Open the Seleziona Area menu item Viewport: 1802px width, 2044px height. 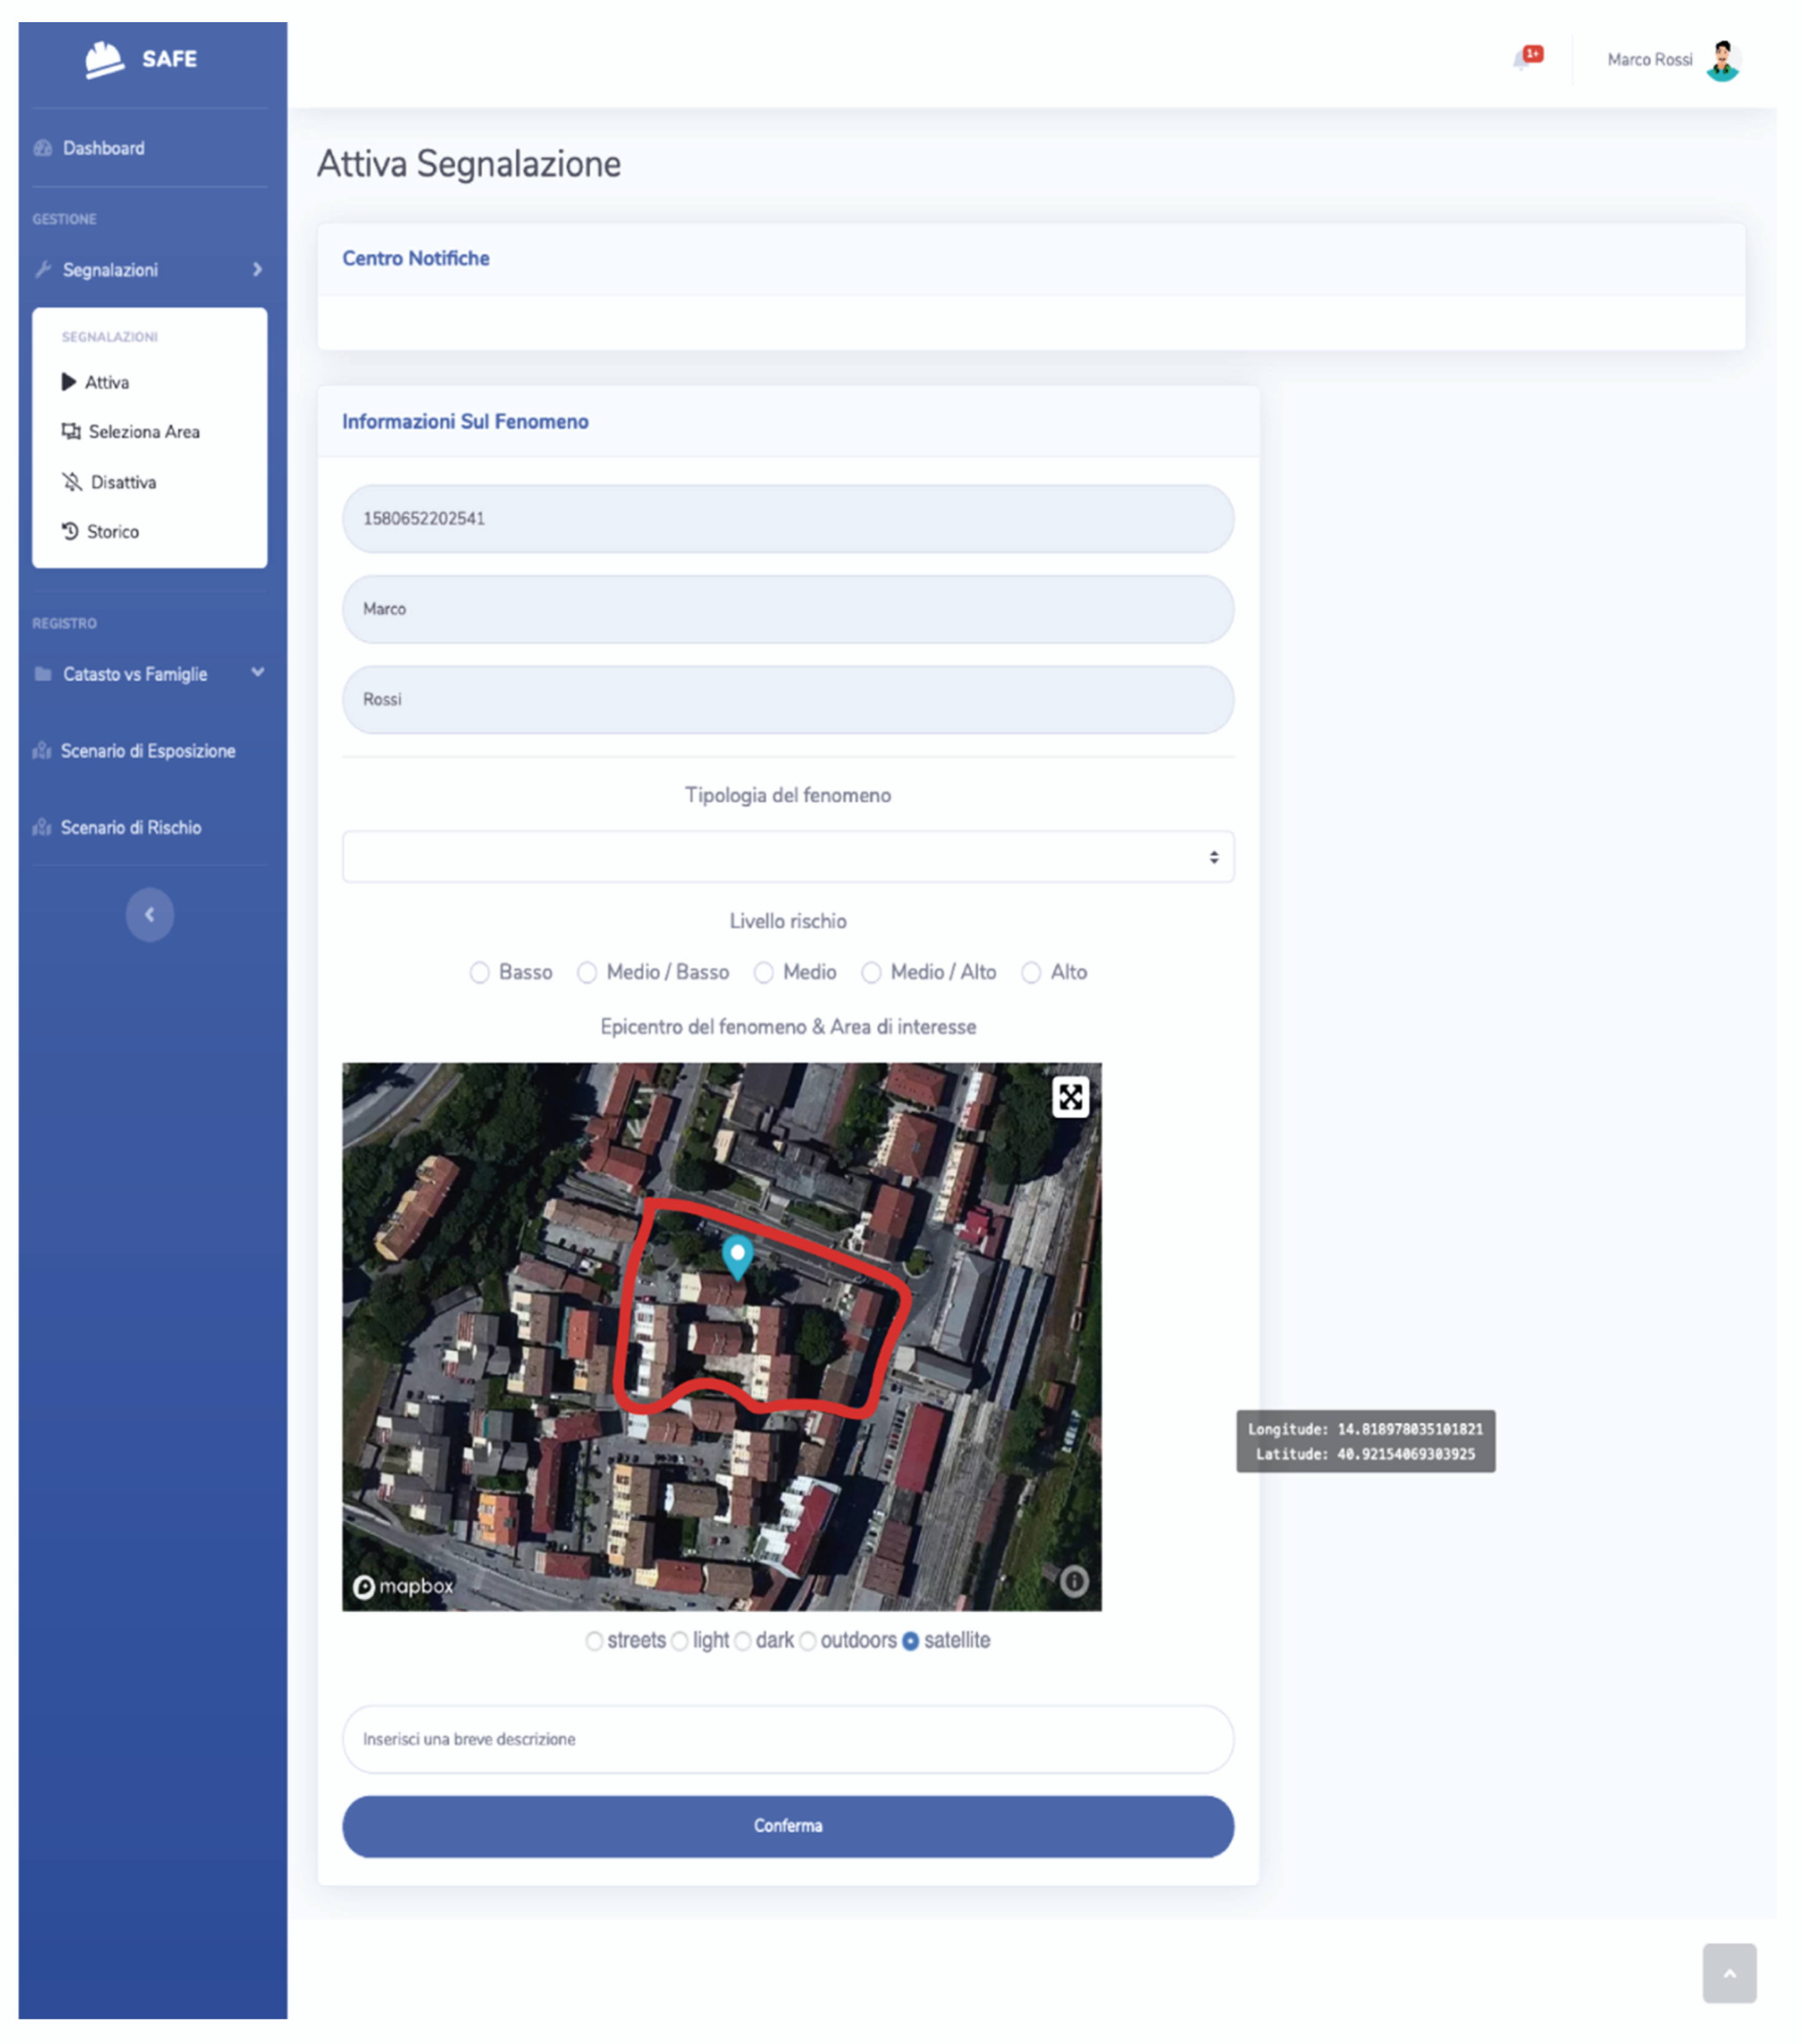[x=143, y=432]
